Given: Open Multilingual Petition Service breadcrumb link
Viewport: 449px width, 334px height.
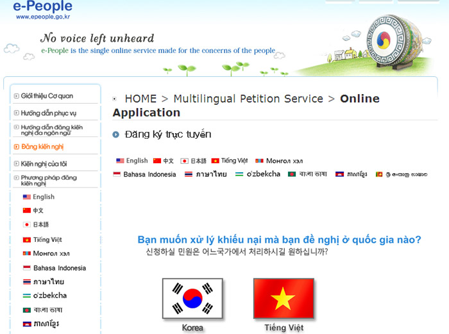Looking at the screenshot, I should (x=248, y=99).
